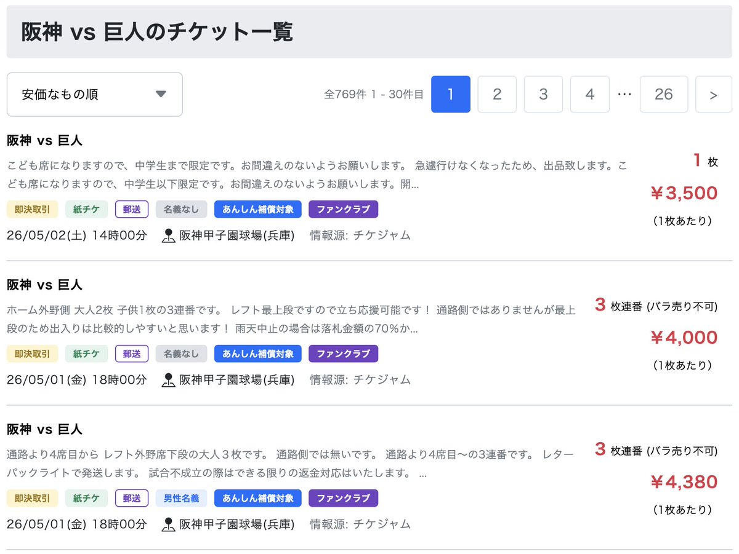
Task: Click date 26/05/01(金) 18時00分 in ¥4,000 listing
Action: (x=77, y=380)
